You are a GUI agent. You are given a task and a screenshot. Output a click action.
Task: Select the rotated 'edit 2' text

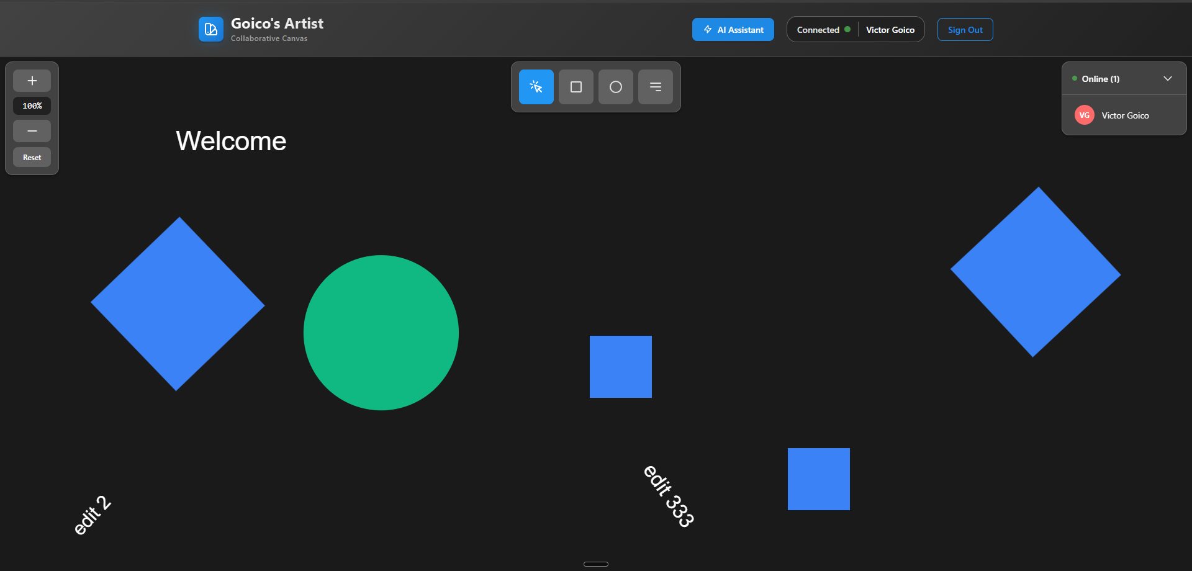tap(92, 515)
